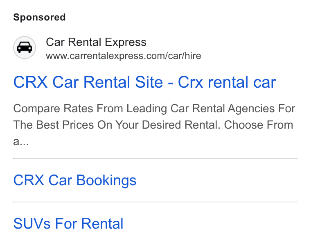Open the CRX Car Bookings sitelink
The height and width of the screenshot is (245, 311).
tap(75, 180)
